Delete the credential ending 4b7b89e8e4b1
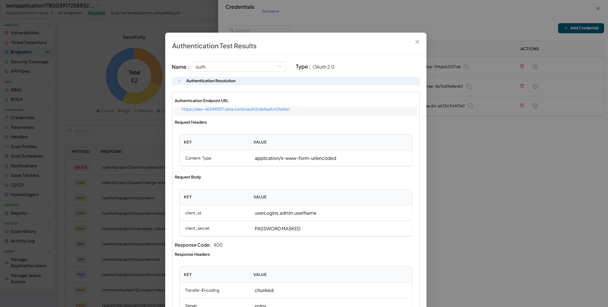The image size is (608, 307). click(x=522, y=86)
